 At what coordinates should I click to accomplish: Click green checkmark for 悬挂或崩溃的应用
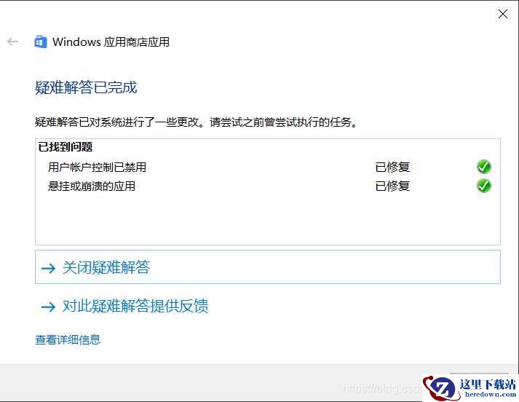pos(483,186)
